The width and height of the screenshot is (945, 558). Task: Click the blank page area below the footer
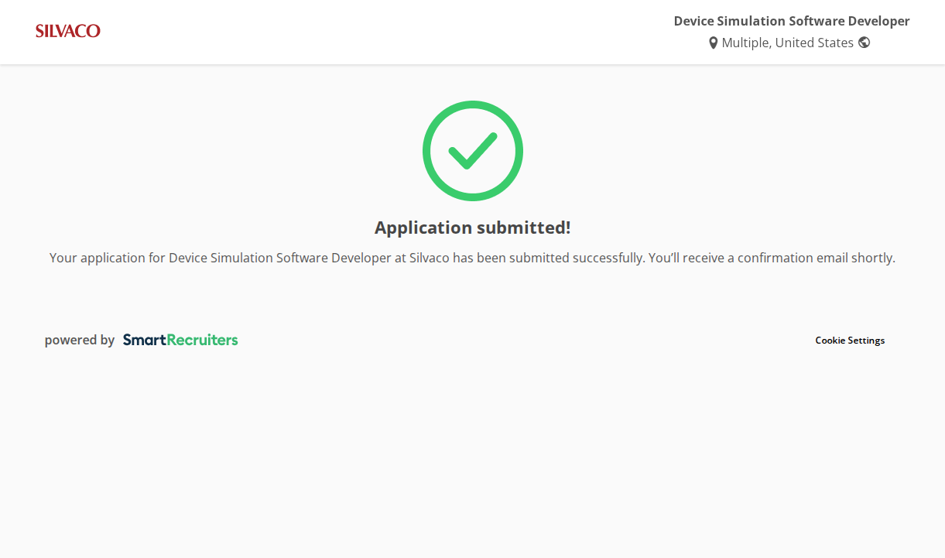coord(472,464)
